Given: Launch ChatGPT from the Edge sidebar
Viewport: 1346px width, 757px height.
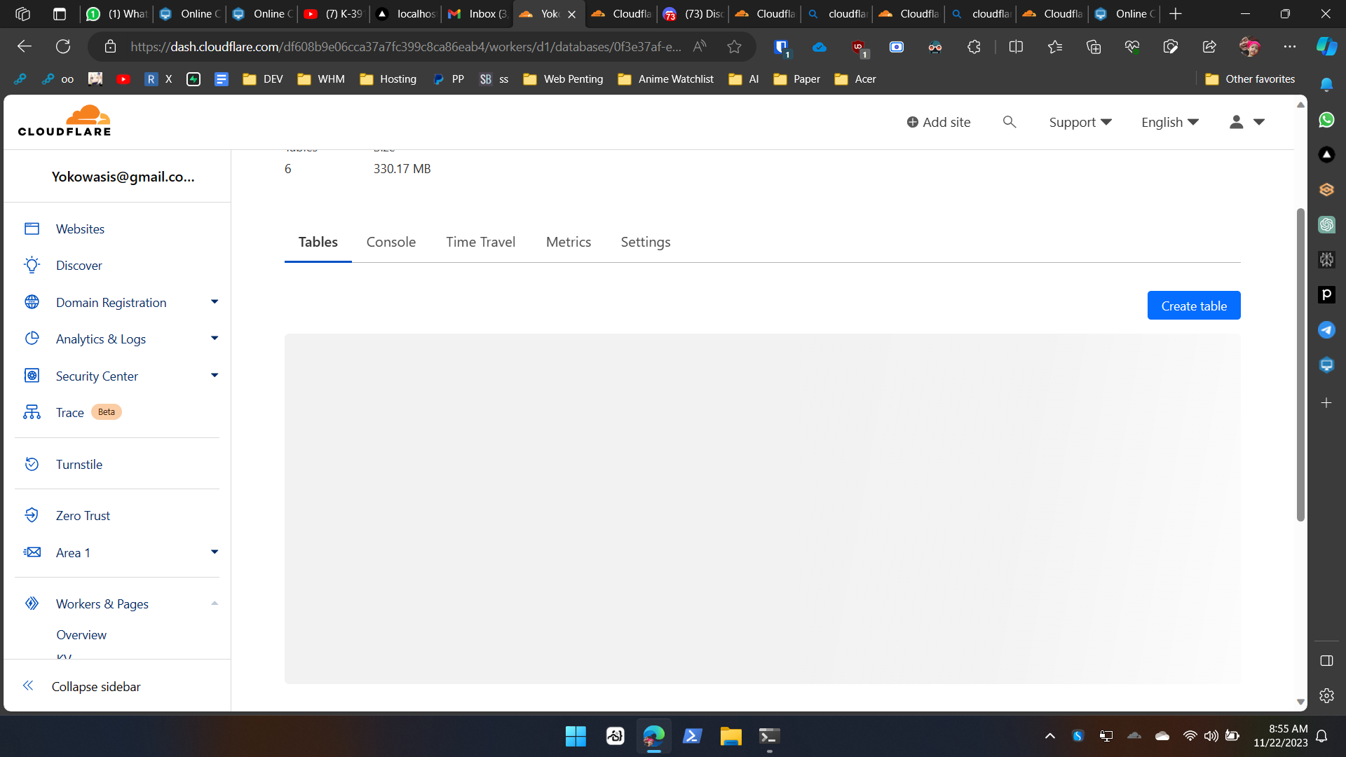Looking at the screenshot, I should (x=1327, y=224).
